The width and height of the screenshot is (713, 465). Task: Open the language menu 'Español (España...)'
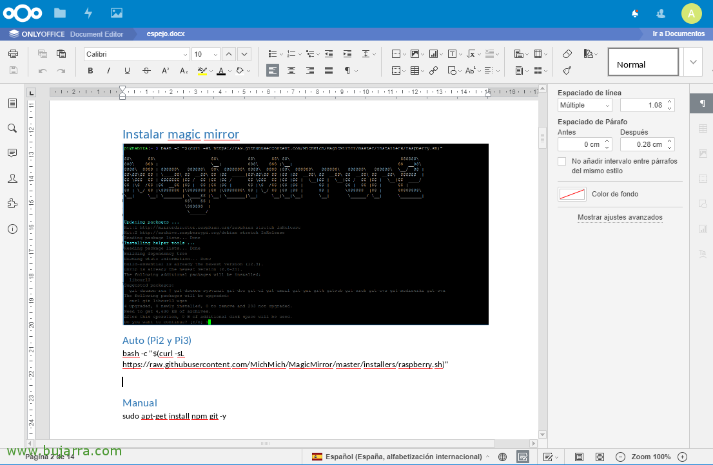[400, 457]
